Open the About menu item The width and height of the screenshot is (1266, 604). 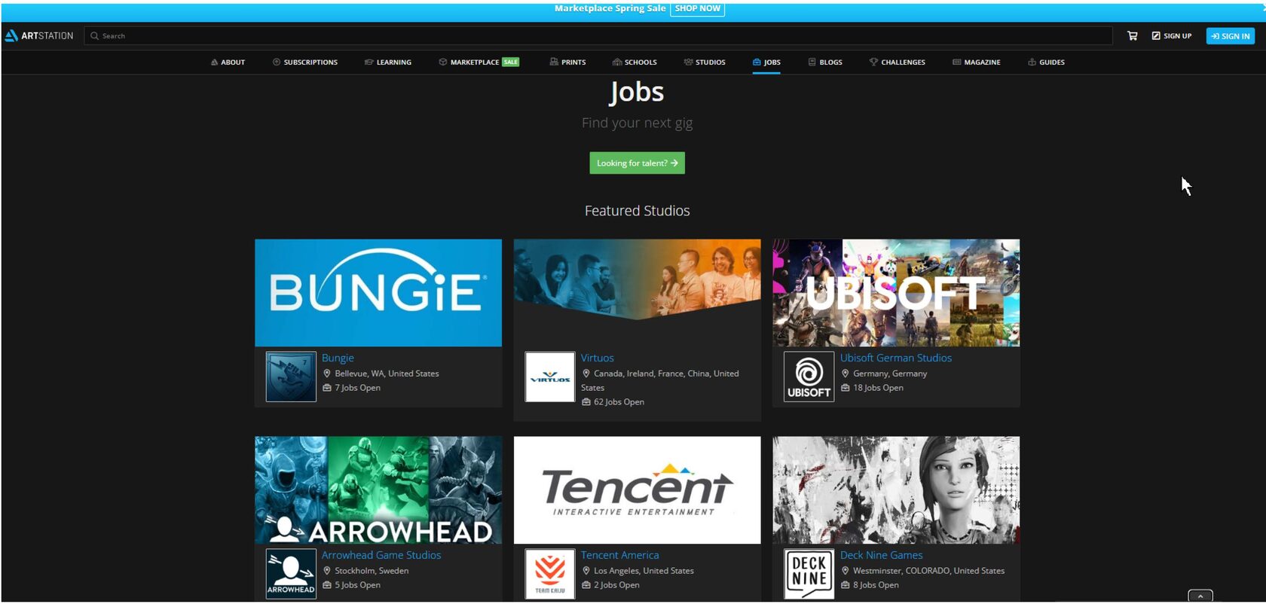click(228, 62)
